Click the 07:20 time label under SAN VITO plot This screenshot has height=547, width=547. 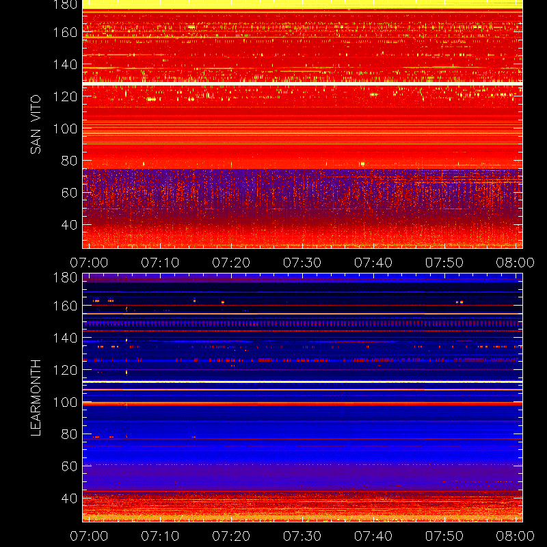pos(231,263)
